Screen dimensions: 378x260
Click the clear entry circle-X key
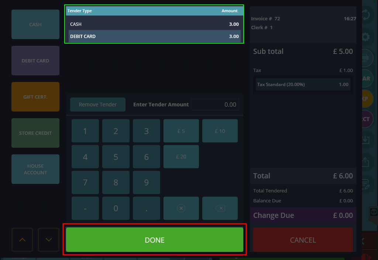coord(181,208)
